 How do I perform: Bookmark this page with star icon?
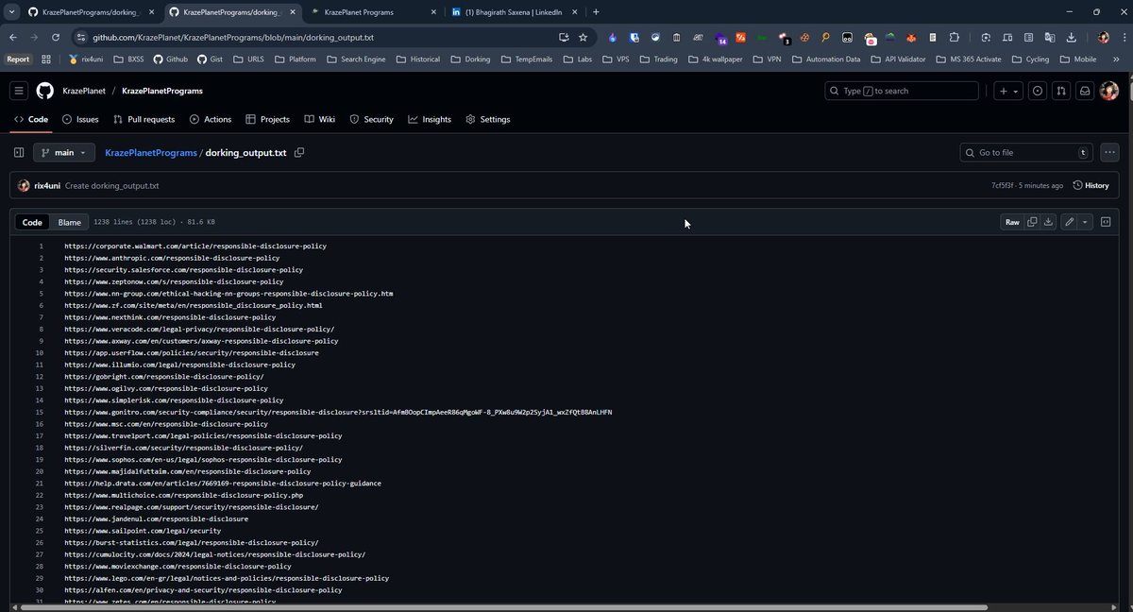pyautogui.click(x=583, y=37)
